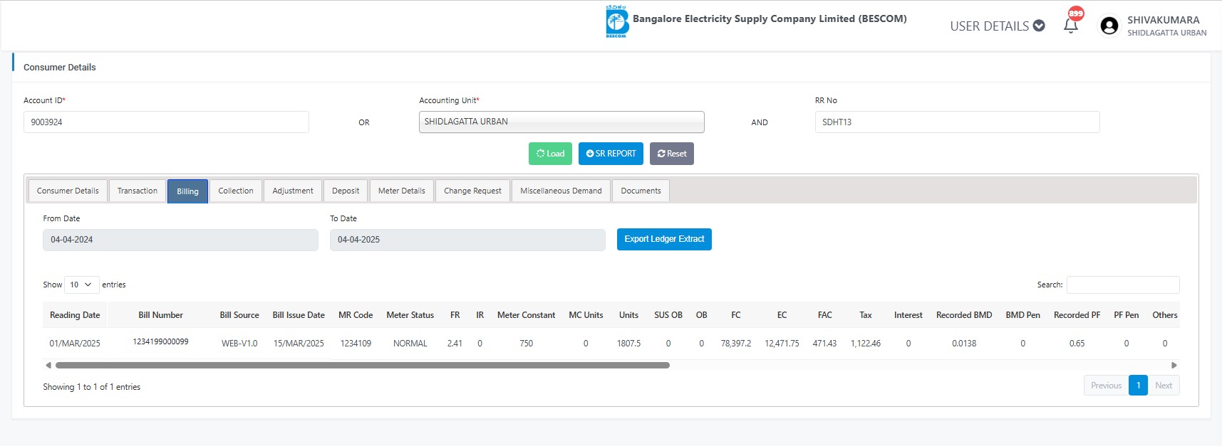Sort by Reading Date column header
The height and width of the screenshot is (446, 1222).
tap(75, 315)
